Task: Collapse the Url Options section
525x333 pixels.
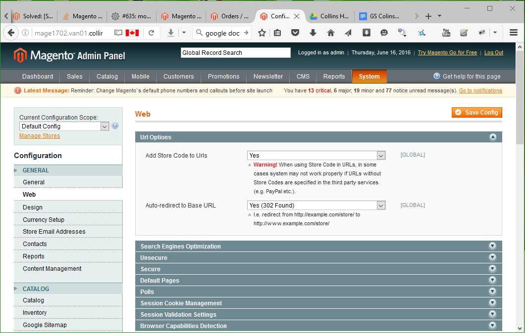Action: pyautogui.click(x=493, y=137)
